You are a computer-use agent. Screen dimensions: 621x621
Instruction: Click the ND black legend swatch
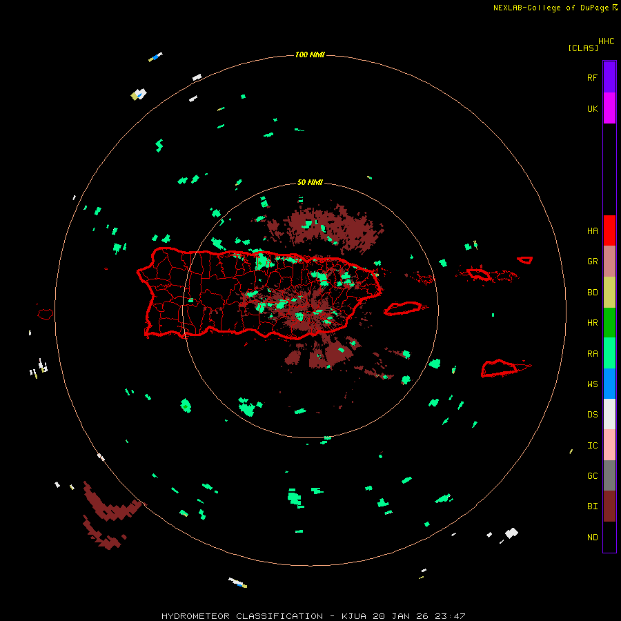point(609,537)
